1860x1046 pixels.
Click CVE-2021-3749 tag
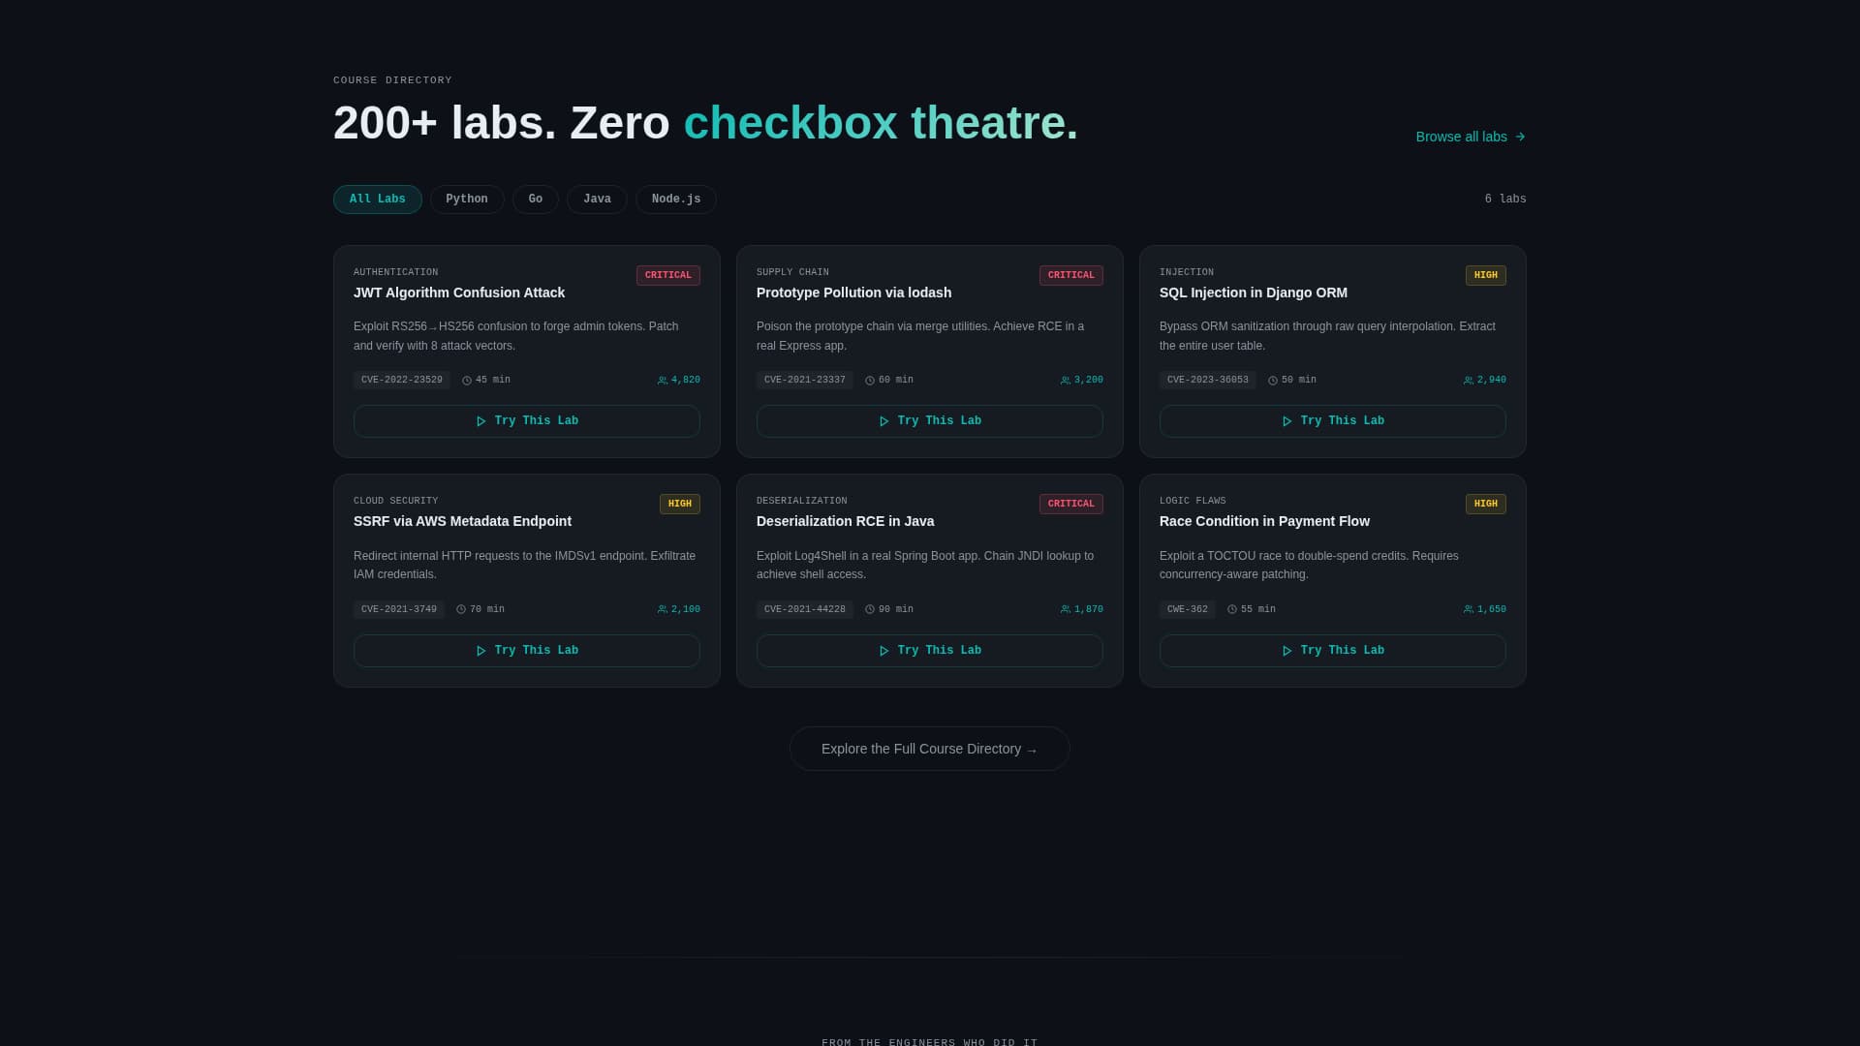pos(399,609)
